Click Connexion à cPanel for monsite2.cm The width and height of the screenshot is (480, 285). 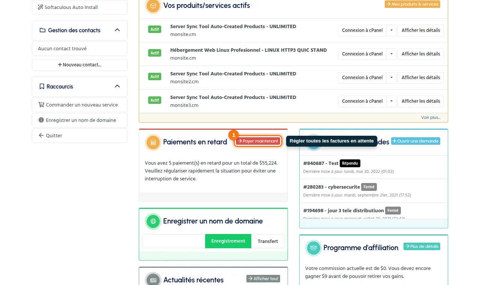362,78
